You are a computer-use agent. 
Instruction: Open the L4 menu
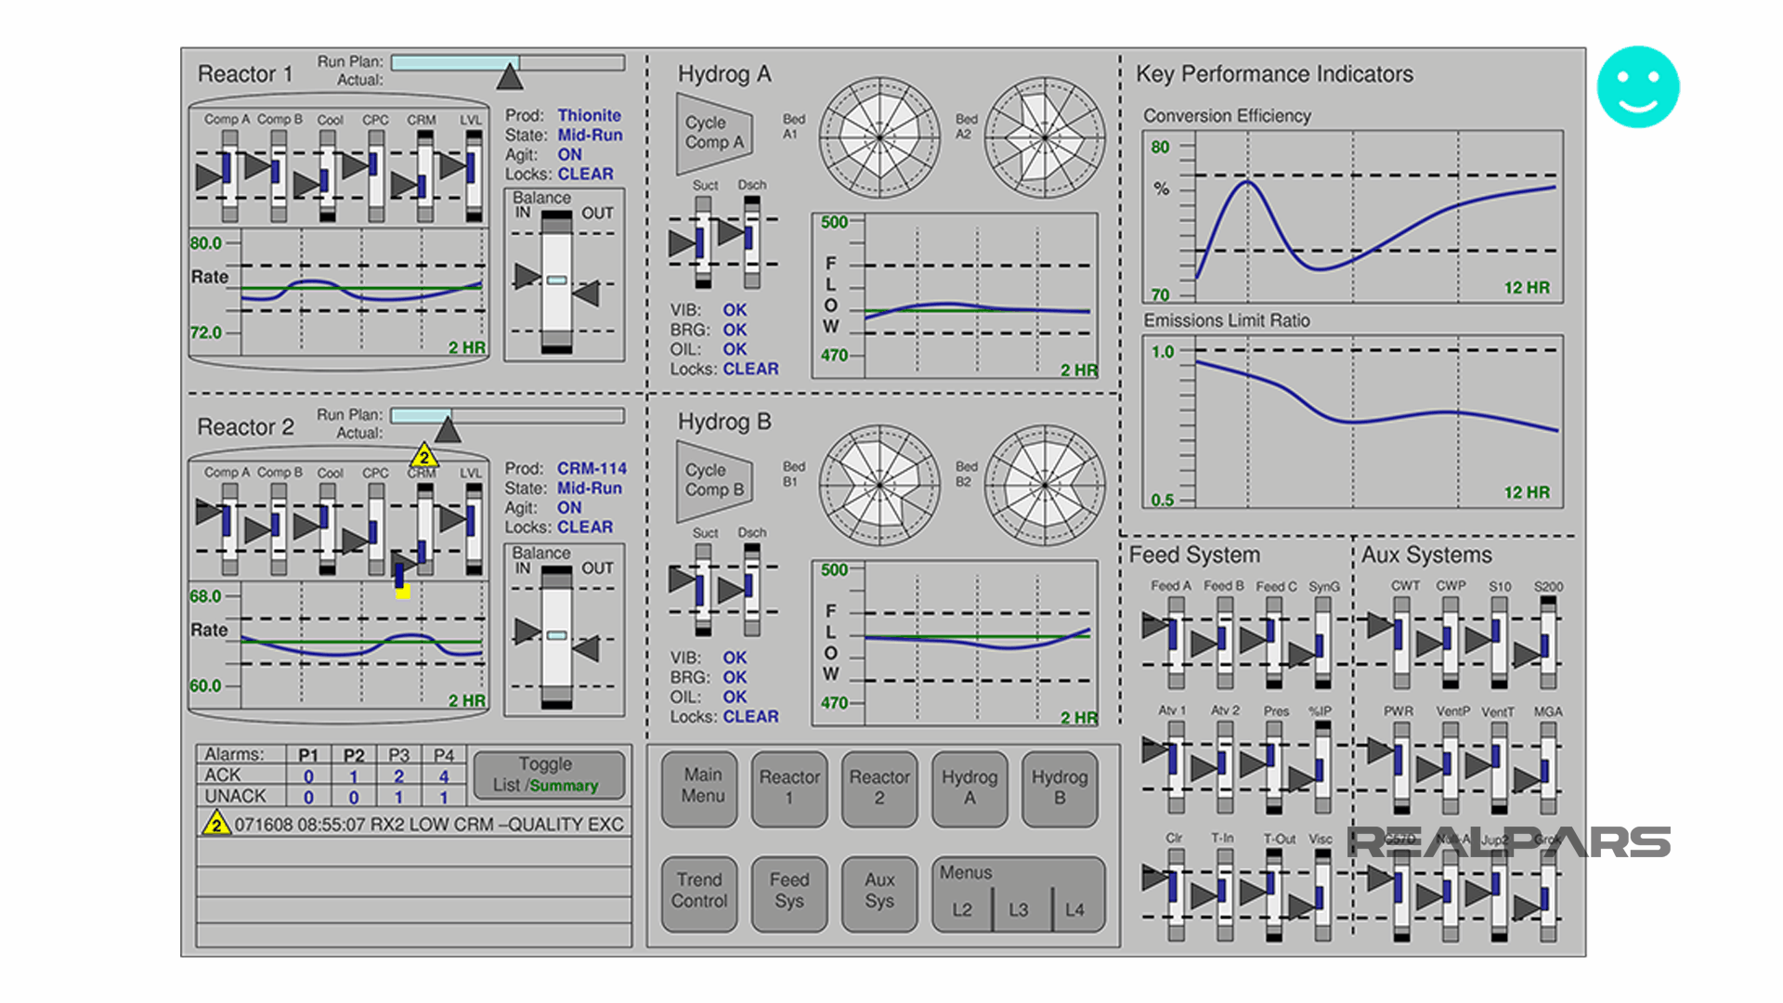point(1075,909)
